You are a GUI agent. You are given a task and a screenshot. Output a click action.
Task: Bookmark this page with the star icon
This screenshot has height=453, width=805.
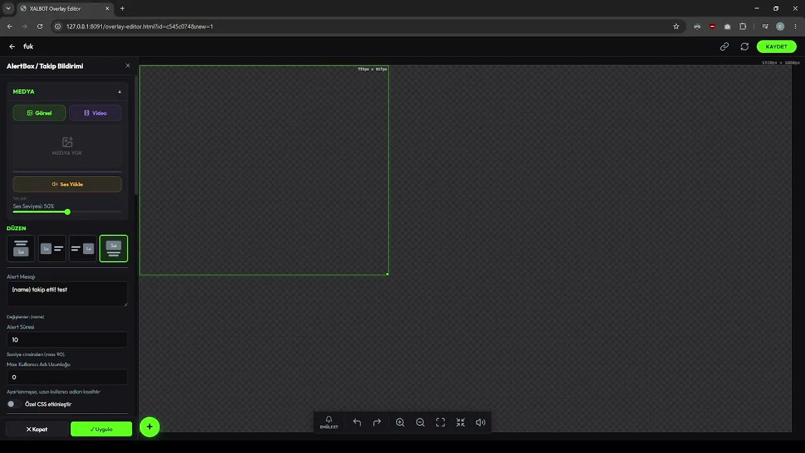point(676,26)
